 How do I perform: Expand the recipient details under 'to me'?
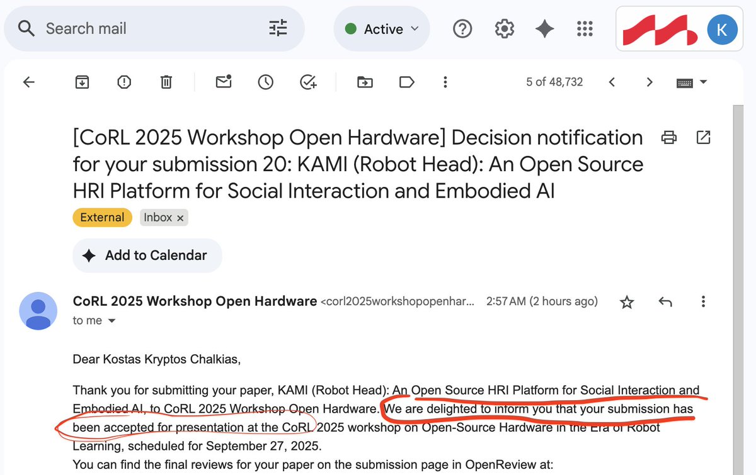click(112, 320)
